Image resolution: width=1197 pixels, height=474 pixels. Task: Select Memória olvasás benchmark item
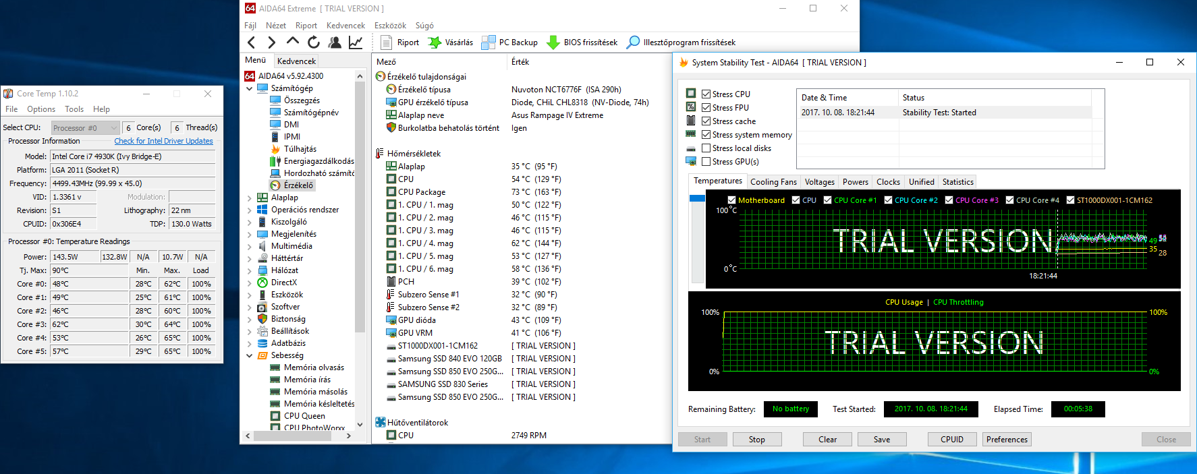(x=314, y=367)
